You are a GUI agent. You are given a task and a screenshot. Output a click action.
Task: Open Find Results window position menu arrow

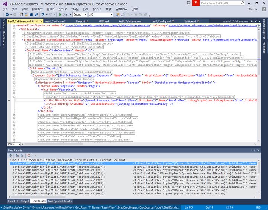251,150
